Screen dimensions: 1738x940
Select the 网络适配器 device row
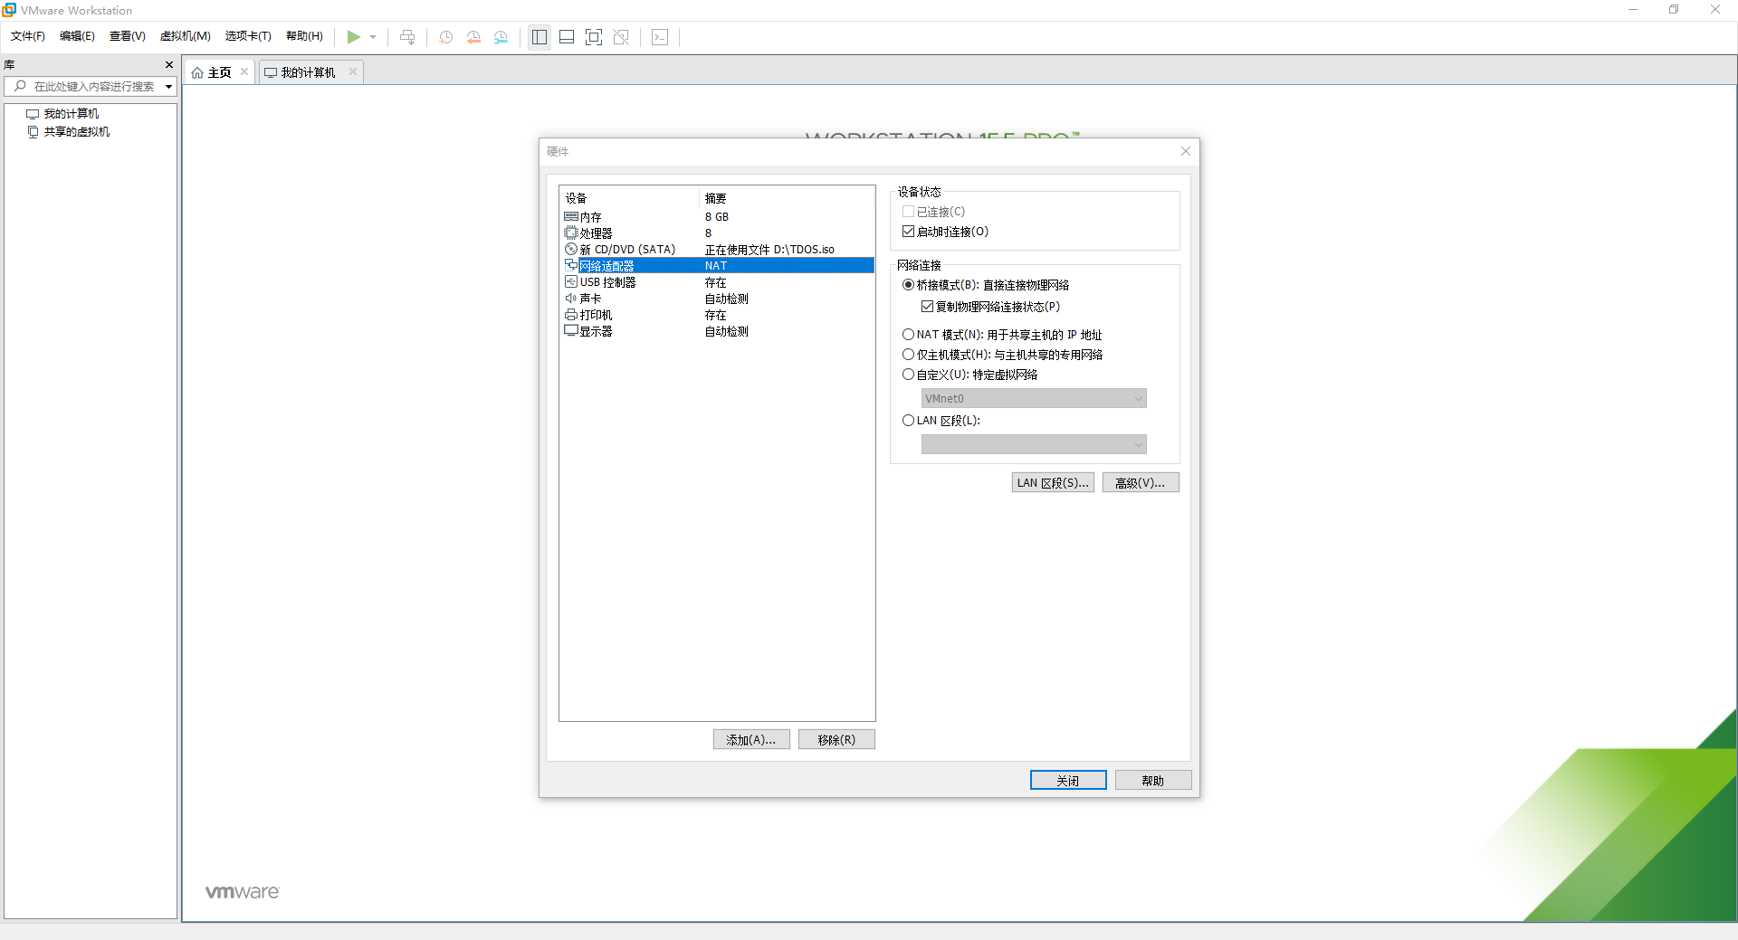(717, 266)
